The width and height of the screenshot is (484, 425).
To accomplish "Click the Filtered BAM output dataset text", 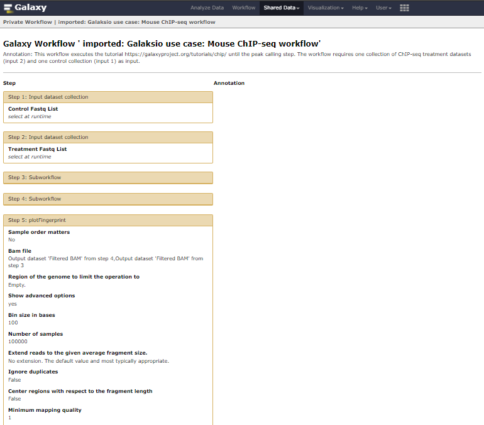I will pyautogui.click(x=106, y=262).
